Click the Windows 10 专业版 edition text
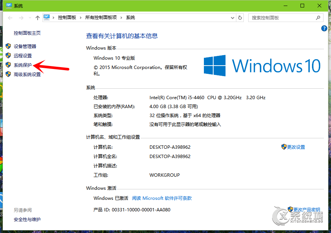This screenshot has height=233, width=331. click(114, 58)
